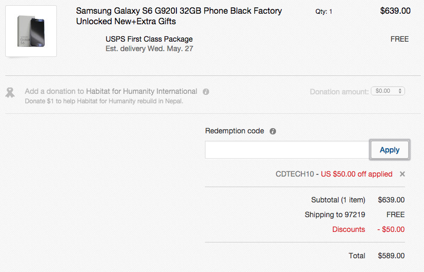The width and height of the screenshot is (424, 272).
Task: Click the USPS First Class Package text
Action: pos(149,39)
